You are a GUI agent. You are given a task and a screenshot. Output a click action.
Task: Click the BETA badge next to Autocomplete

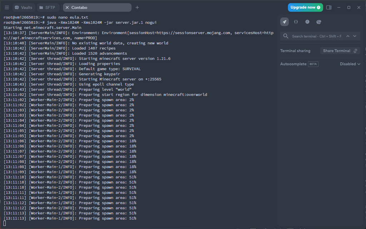pos(313,64)
